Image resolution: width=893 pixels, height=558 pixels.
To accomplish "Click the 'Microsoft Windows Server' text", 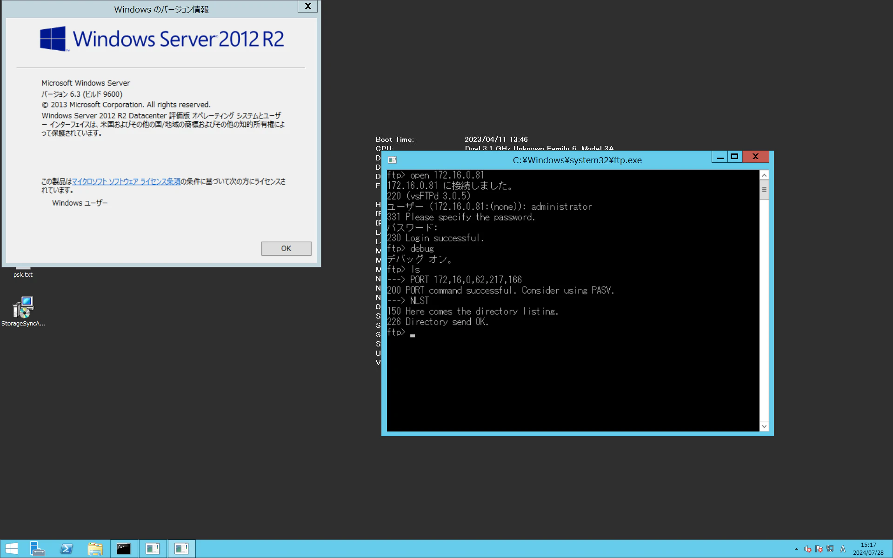I will pos(86,83).
